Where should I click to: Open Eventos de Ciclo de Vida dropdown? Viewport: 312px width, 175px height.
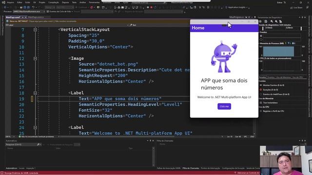59,12
